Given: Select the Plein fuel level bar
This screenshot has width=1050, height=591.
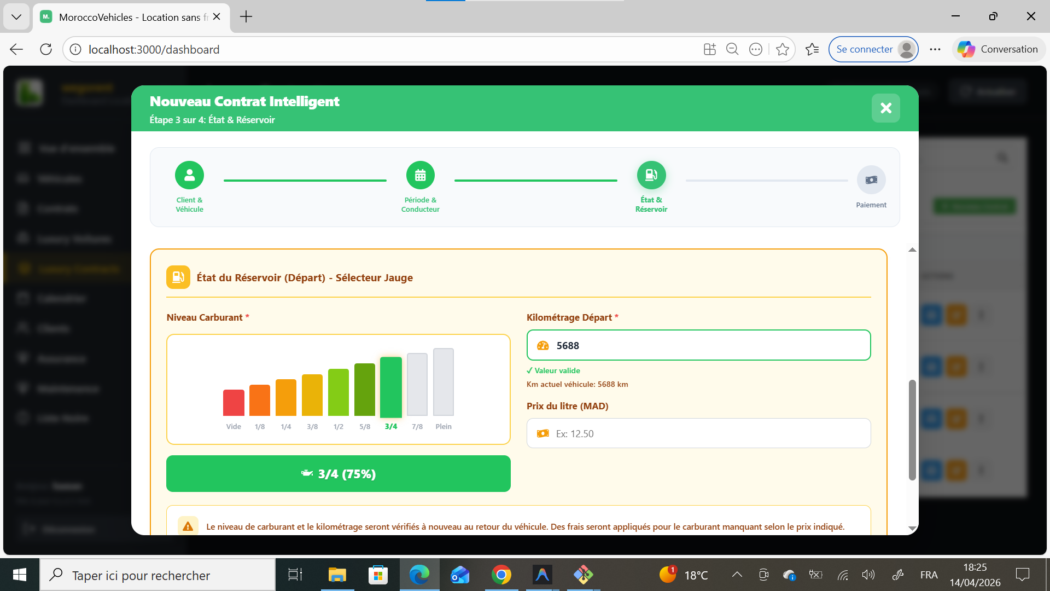Looking at the screenshot, I should tap(443, 382).
